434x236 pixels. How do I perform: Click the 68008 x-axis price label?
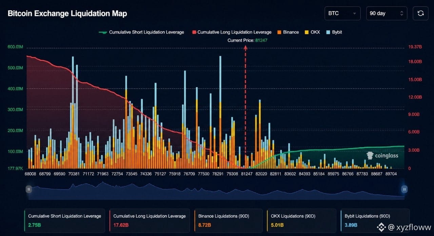[x=31, y=174]
